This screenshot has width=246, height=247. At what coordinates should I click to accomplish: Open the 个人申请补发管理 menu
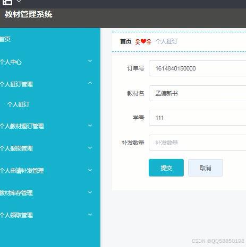pos(50,171)
